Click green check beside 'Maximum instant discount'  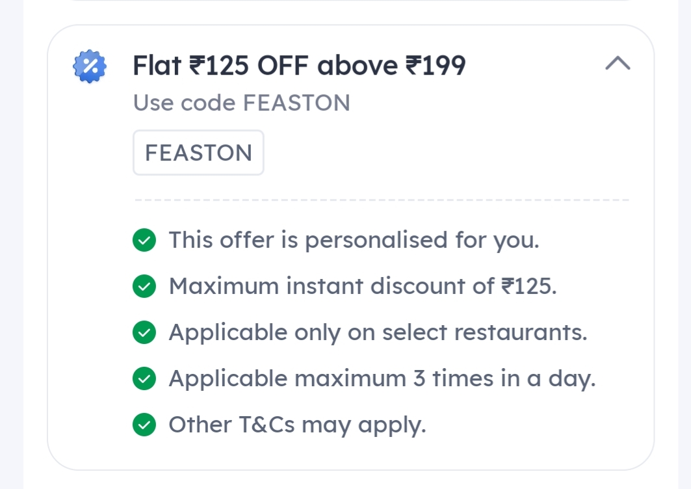144,286
